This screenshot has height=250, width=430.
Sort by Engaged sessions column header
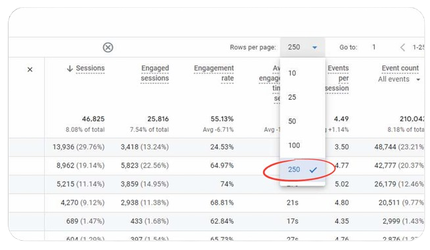coord(155,73)
